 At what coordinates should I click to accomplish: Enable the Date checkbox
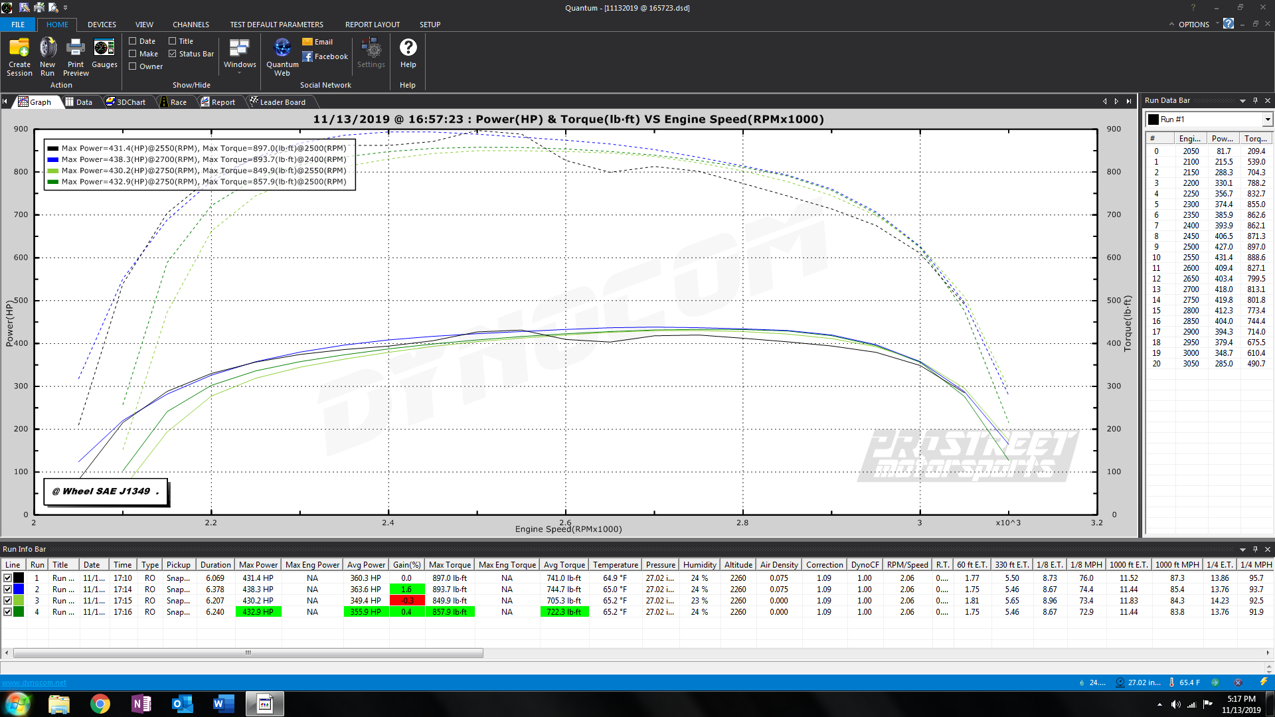[x=133, y=41]
